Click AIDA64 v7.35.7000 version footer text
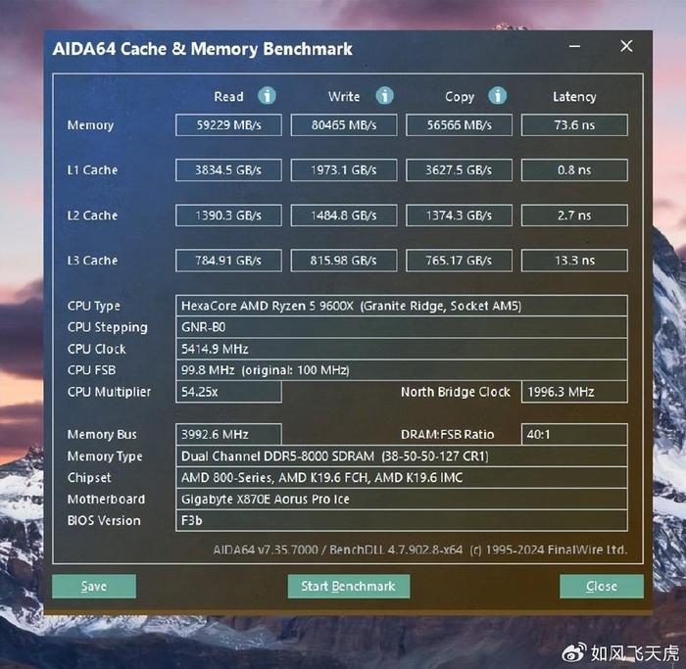This screenshot has width=686, height=669. pos(420,550)
